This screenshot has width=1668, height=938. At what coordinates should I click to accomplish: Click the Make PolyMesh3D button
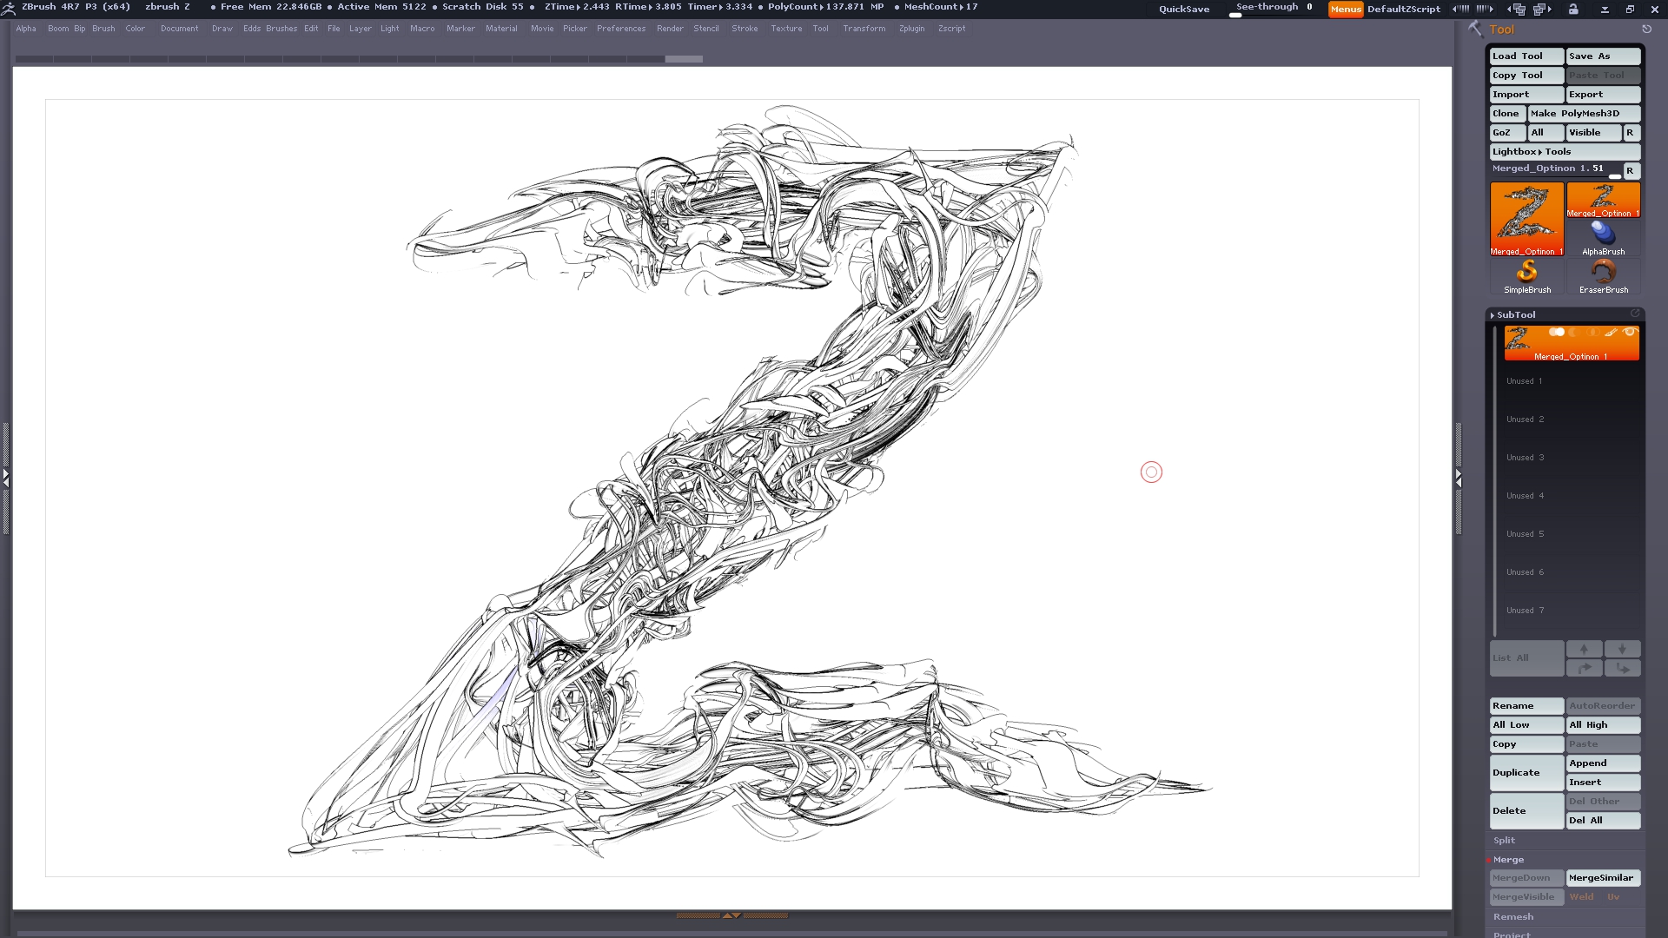1583,113
